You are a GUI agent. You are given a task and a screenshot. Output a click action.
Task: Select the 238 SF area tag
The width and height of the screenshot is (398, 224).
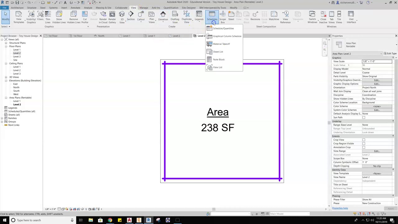point(218,128)
